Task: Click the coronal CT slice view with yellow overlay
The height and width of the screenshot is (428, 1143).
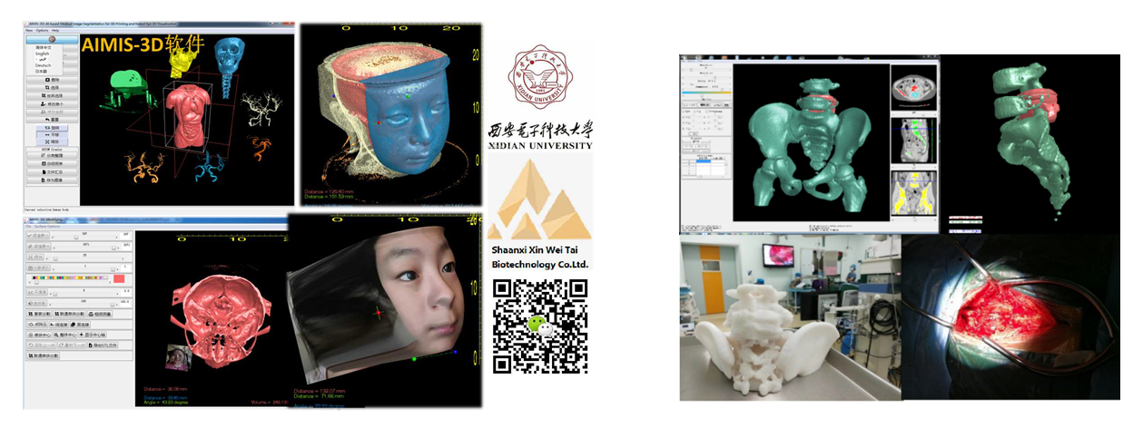Action: [915, 193]
